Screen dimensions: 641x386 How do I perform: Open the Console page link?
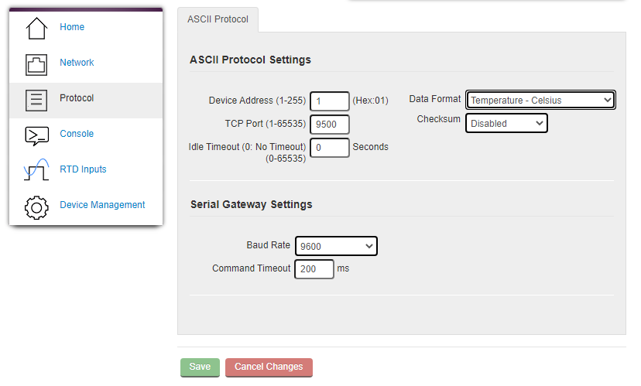coord(77,134)
